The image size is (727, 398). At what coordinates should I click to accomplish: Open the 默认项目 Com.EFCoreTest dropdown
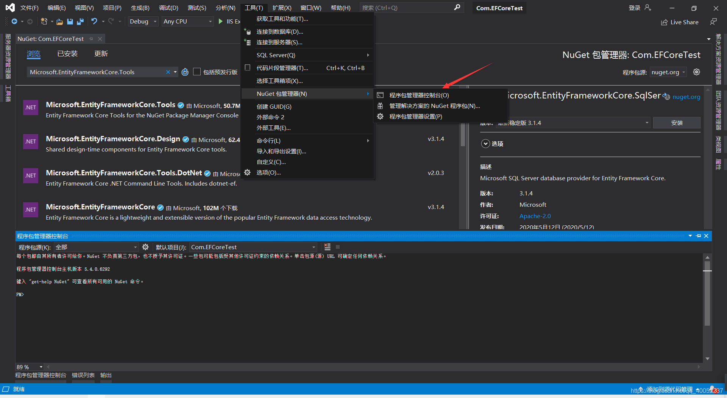253,247
